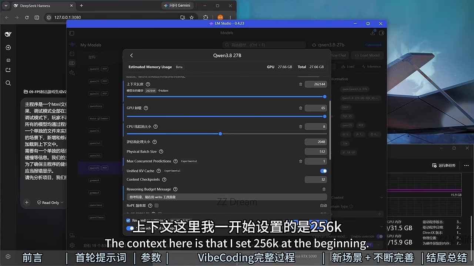Click 运行新任务 in Task Manager
This screenshot has width=474, height=266.
pyautogui.click(x=444, y=165)
